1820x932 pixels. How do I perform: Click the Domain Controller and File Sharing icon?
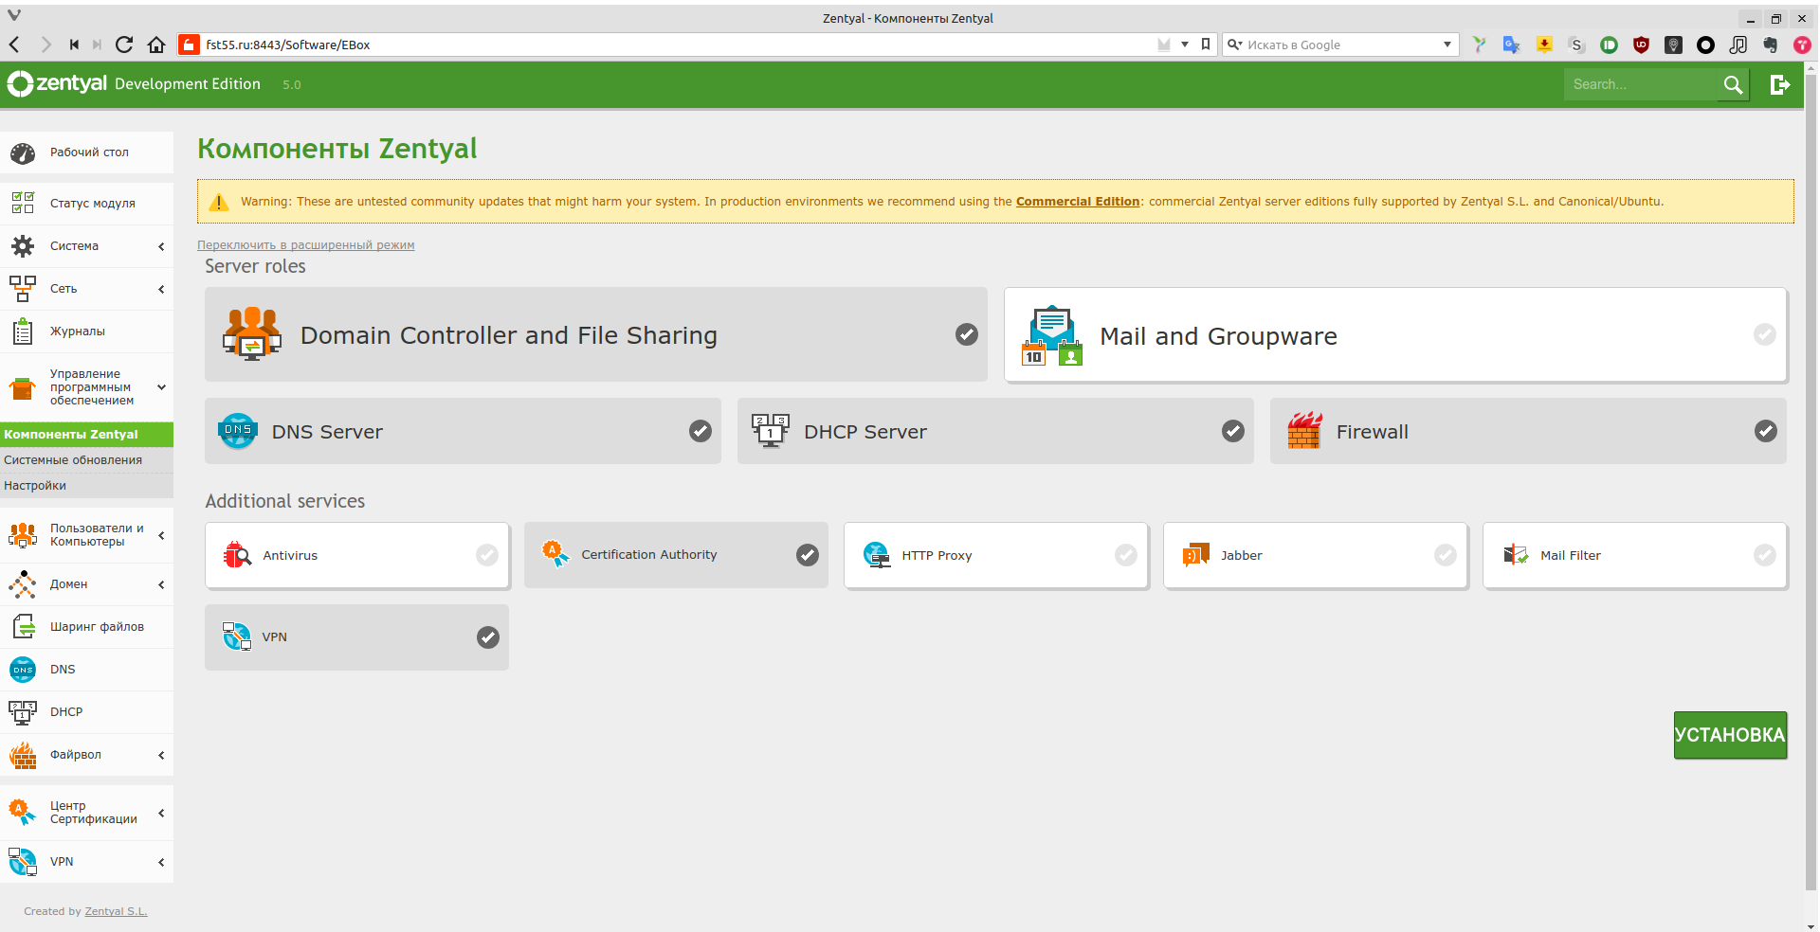[251, 334]
